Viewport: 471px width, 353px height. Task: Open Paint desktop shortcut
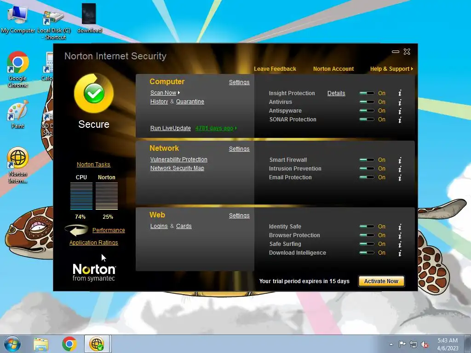(x=18, y=114)
